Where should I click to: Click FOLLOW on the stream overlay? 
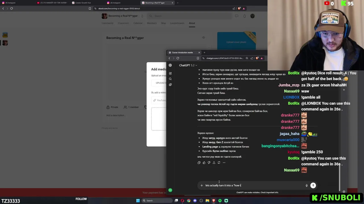pos(81,199)
